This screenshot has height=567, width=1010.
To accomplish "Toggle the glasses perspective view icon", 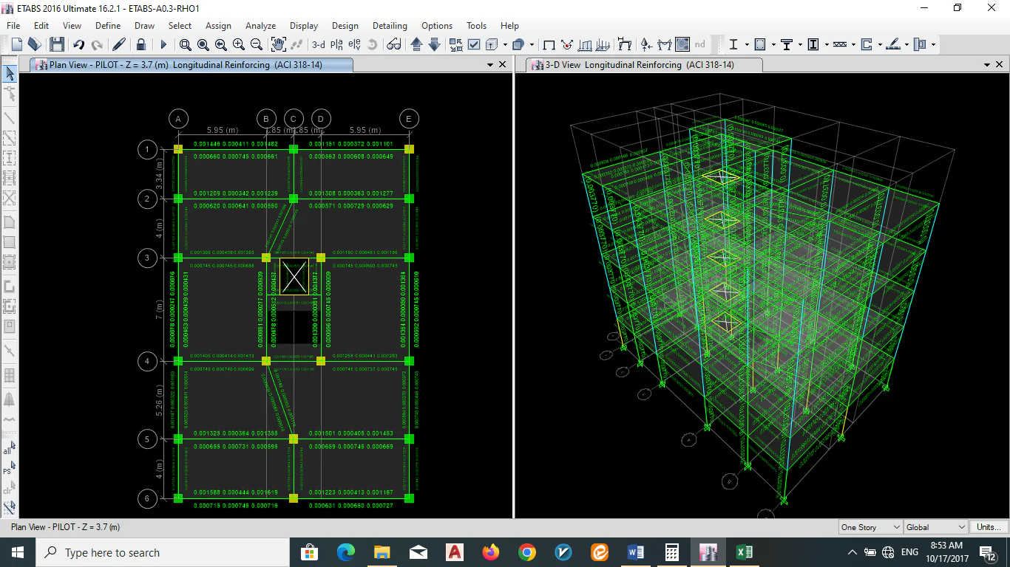I will [394, 44].
